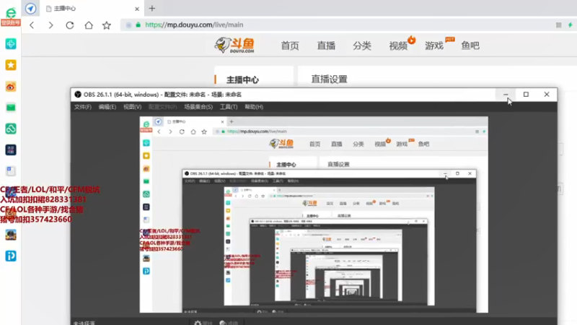Open 鱼吧 in Douyu navigation

coord(470,45)
